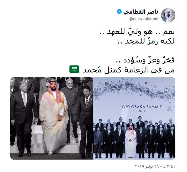This screenshot has width=187, height=172.
Task: Click the white-robed figure in group photo
Action: [131, 142]
